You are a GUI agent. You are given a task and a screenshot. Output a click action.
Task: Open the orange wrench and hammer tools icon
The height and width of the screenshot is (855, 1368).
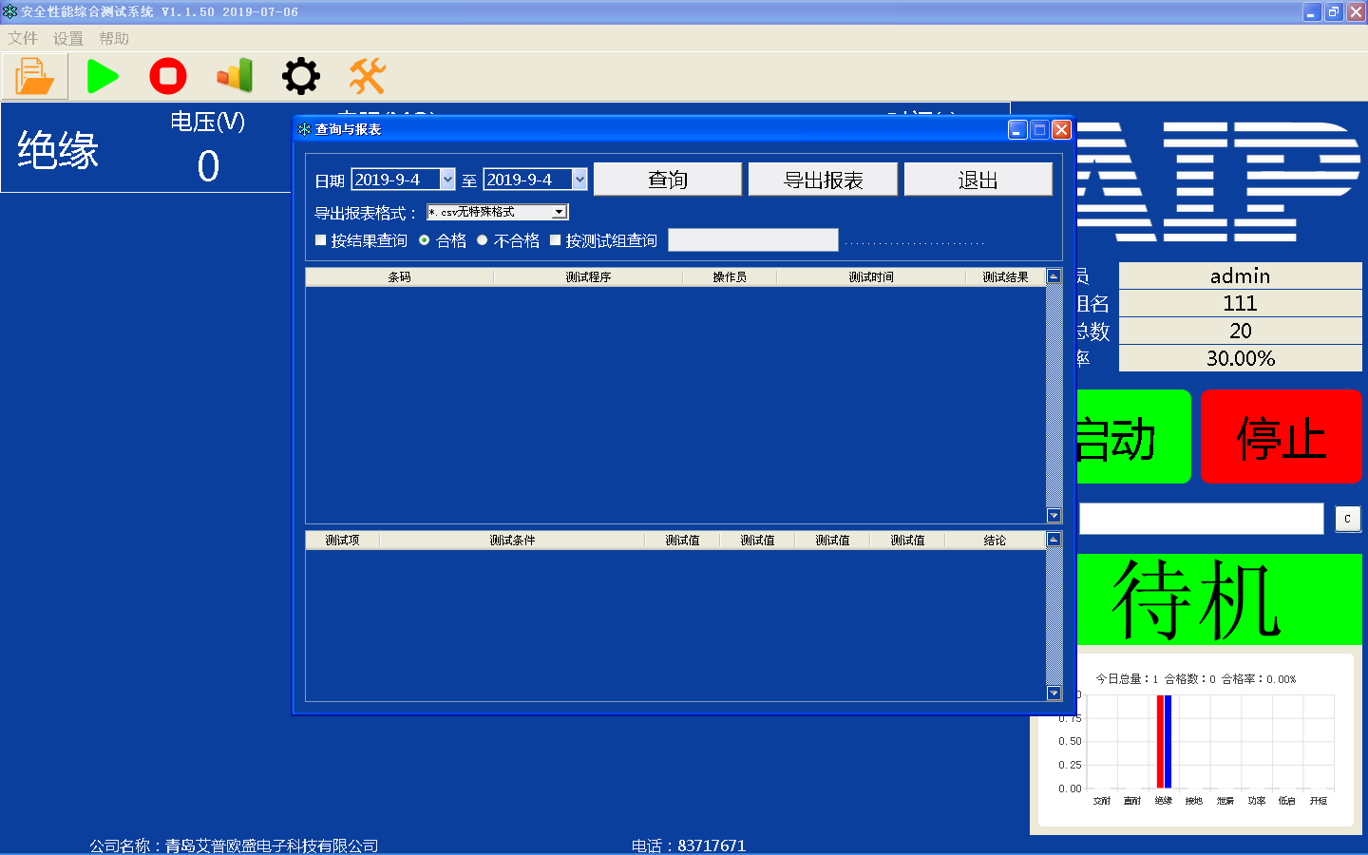click(x=367, y=76)
